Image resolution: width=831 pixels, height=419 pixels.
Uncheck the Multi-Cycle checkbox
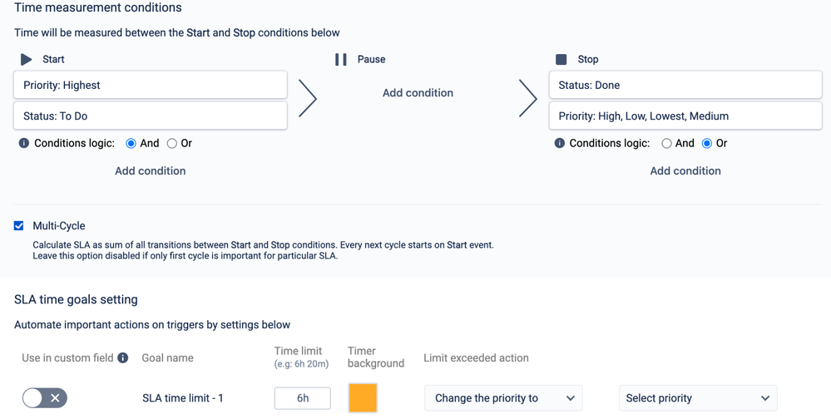19,225
